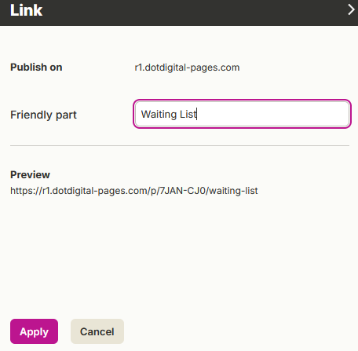Click the r1.dotdigital-pages.com domain text
Image resolution: width=358 pixels, height=351 pixels.
click(x=187, y=68)
